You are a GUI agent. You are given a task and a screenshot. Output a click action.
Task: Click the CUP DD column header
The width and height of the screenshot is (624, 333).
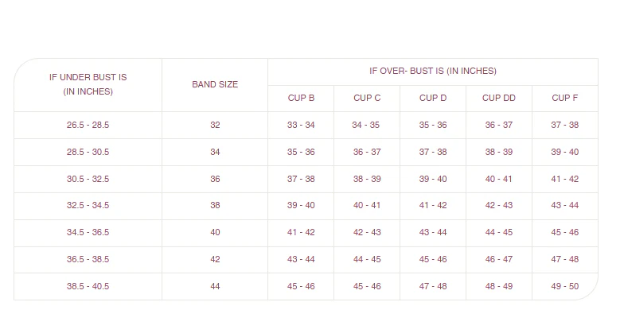coord(499,99)
